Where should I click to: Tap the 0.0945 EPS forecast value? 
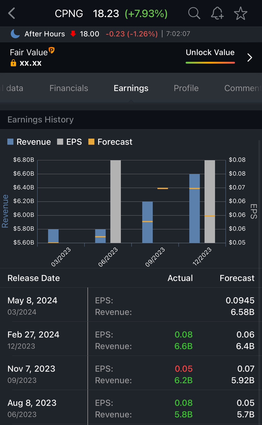tap(240, 300)
